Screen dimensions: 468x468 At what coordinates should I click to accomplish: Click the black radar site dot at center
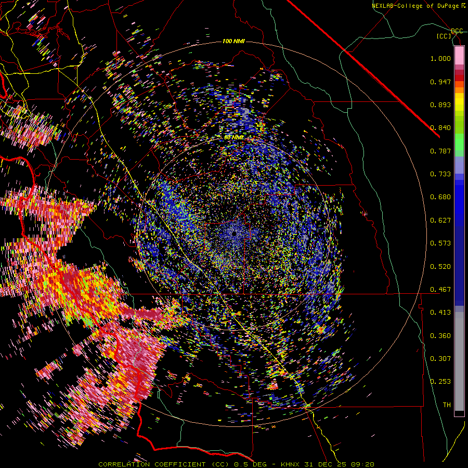234,233
